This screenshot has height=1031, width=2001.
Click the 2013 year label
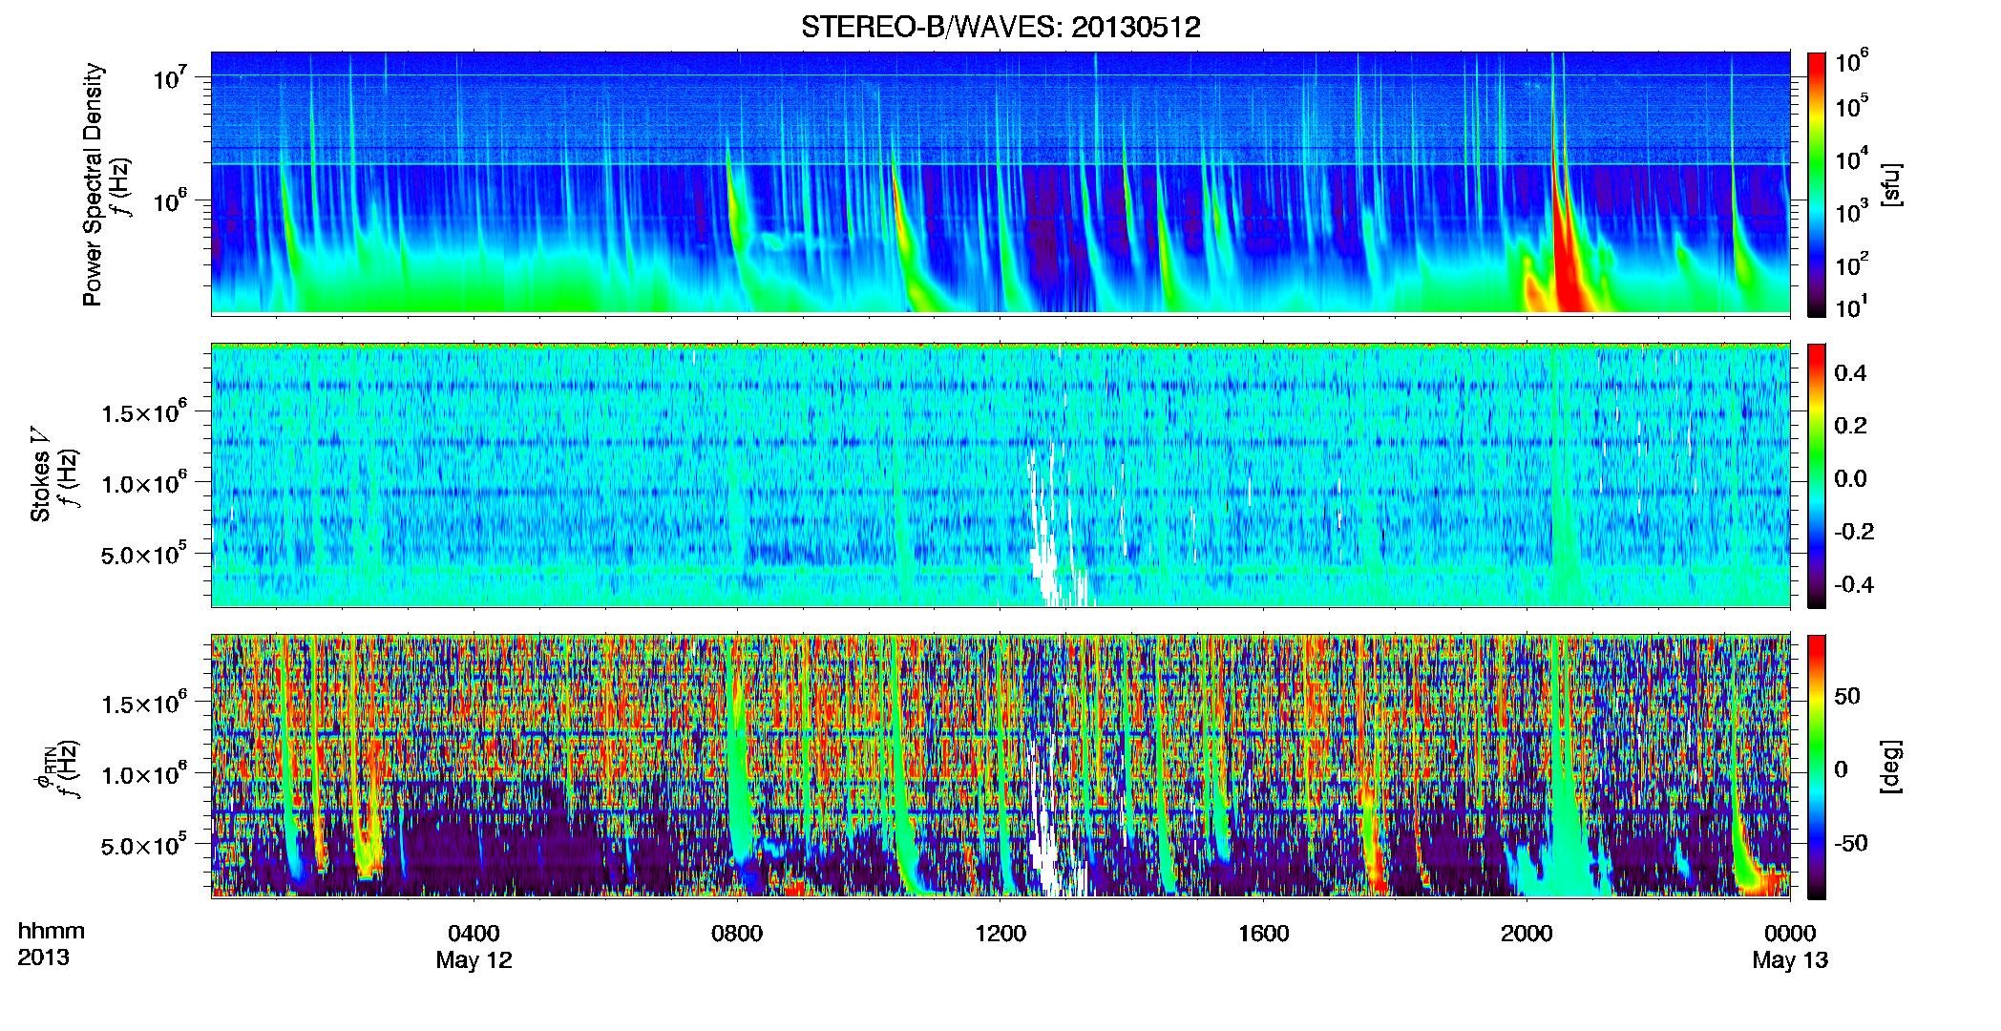click(x=43, y=957)
